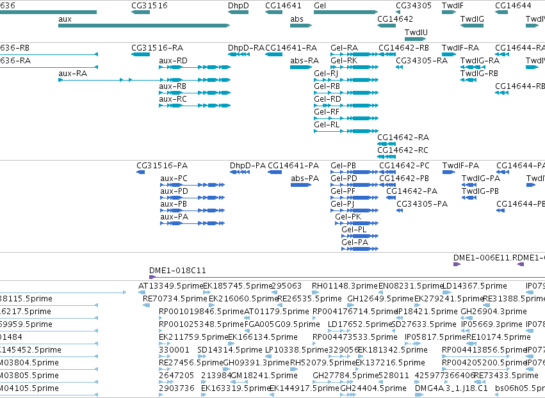The width and height of the screenshot is (545, 398).
Task: Select the CG14642-RA transcript
Action: pyautogui.click(x=387, y=144)
